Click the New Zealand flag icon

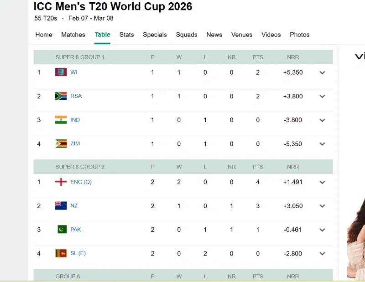61,205
